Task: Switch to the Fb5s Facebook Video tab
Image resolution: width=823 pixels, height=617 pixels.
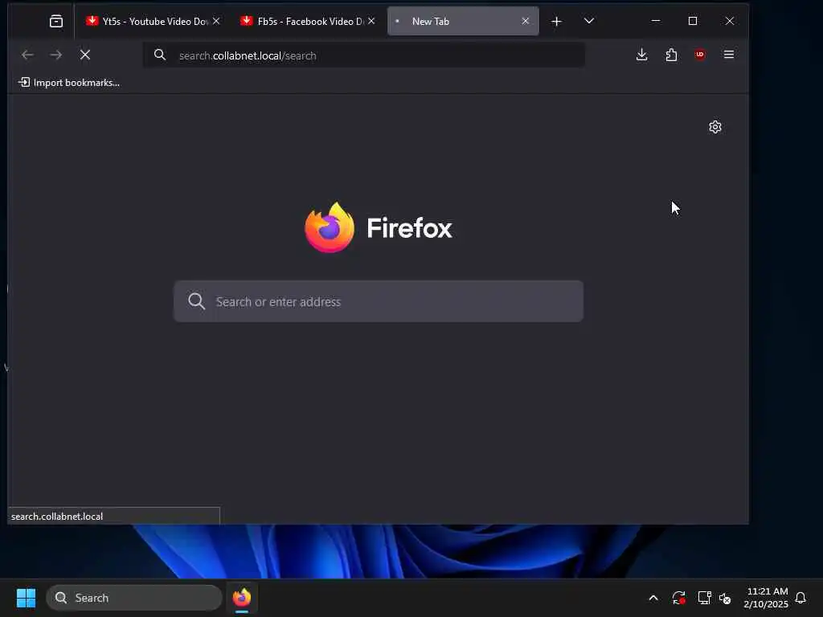Action: [x=308, y=21]
